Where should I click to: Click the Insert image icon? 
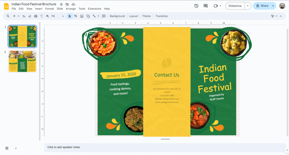pyautogui.click(x=82, y=16)
